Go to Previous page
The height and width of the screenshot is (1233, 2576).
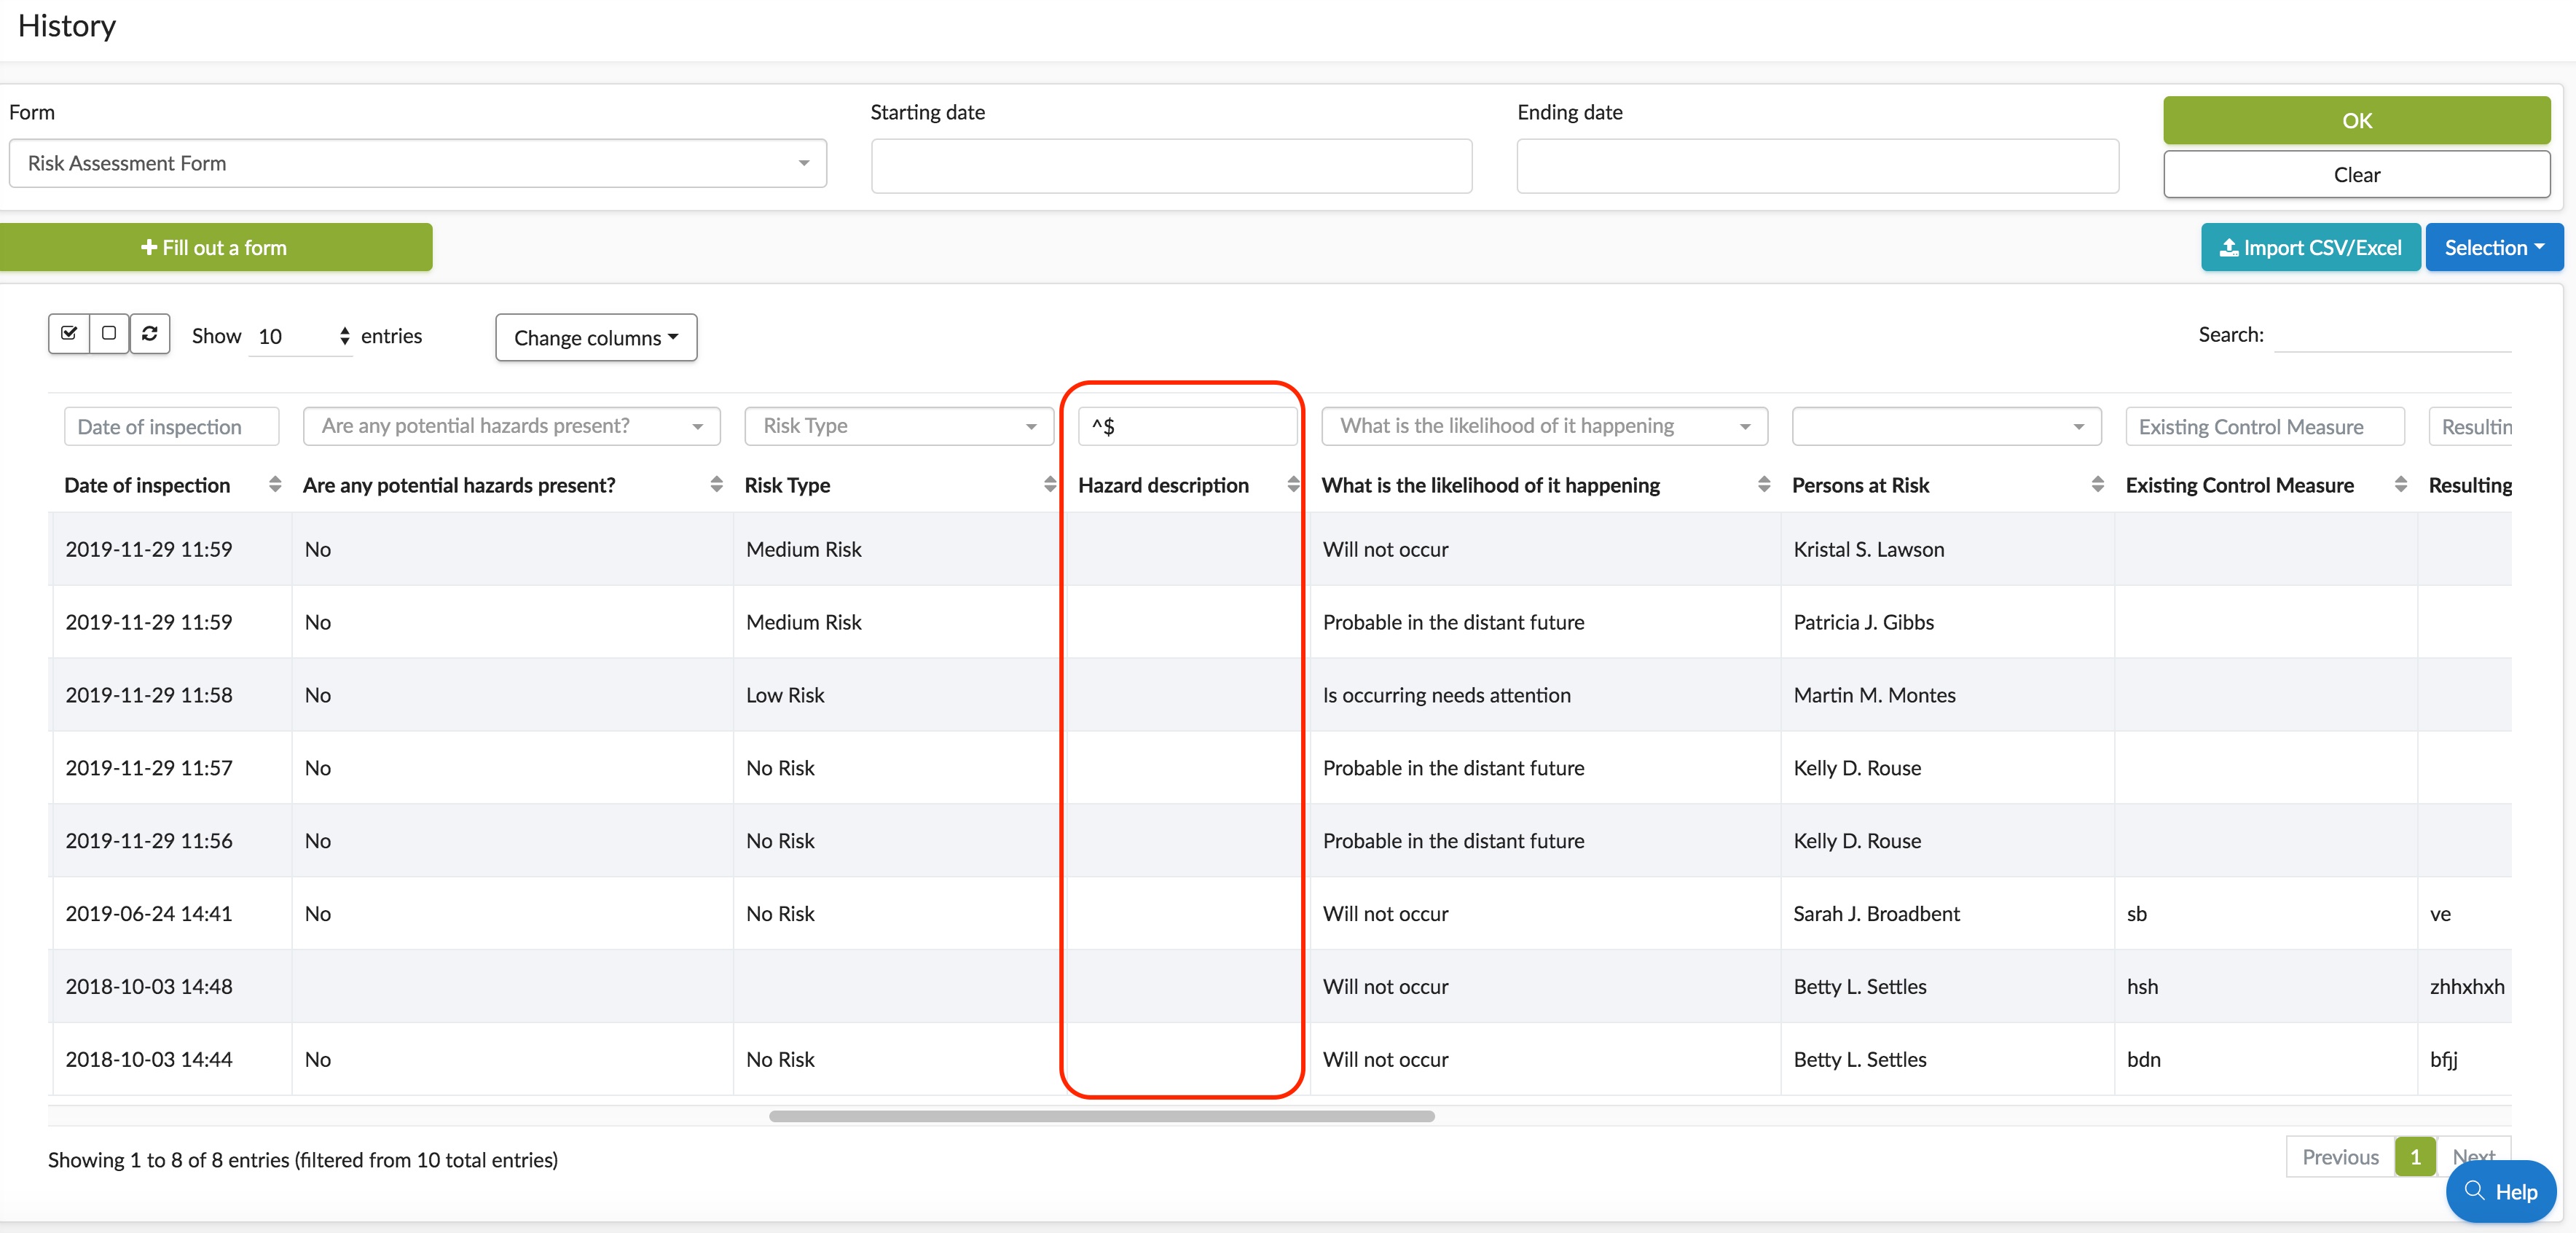pos(2340,1157)
